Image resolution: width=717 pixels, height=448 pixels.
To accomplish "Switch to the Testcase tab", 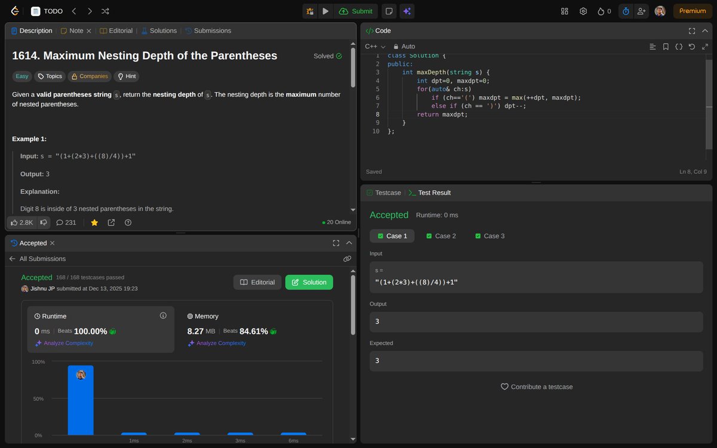I will (384, 192).
